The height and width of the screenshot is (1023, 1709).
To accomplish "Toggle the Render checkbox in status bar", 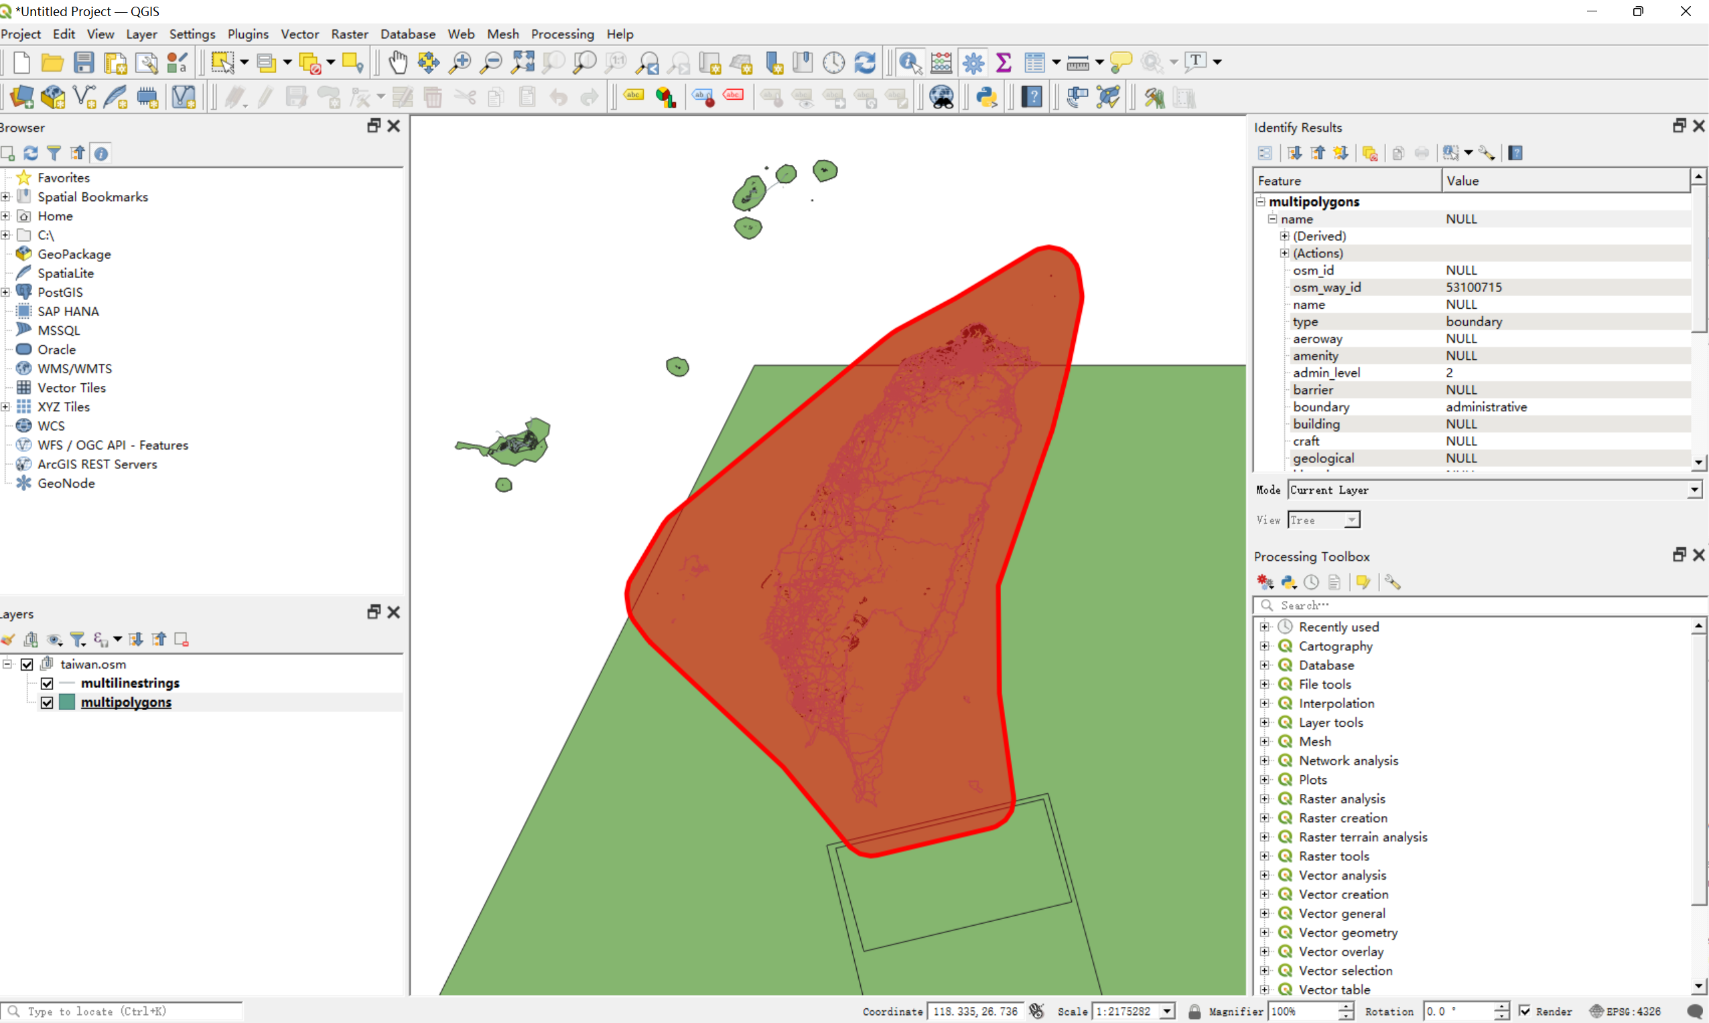I will click(1525, 1012).
